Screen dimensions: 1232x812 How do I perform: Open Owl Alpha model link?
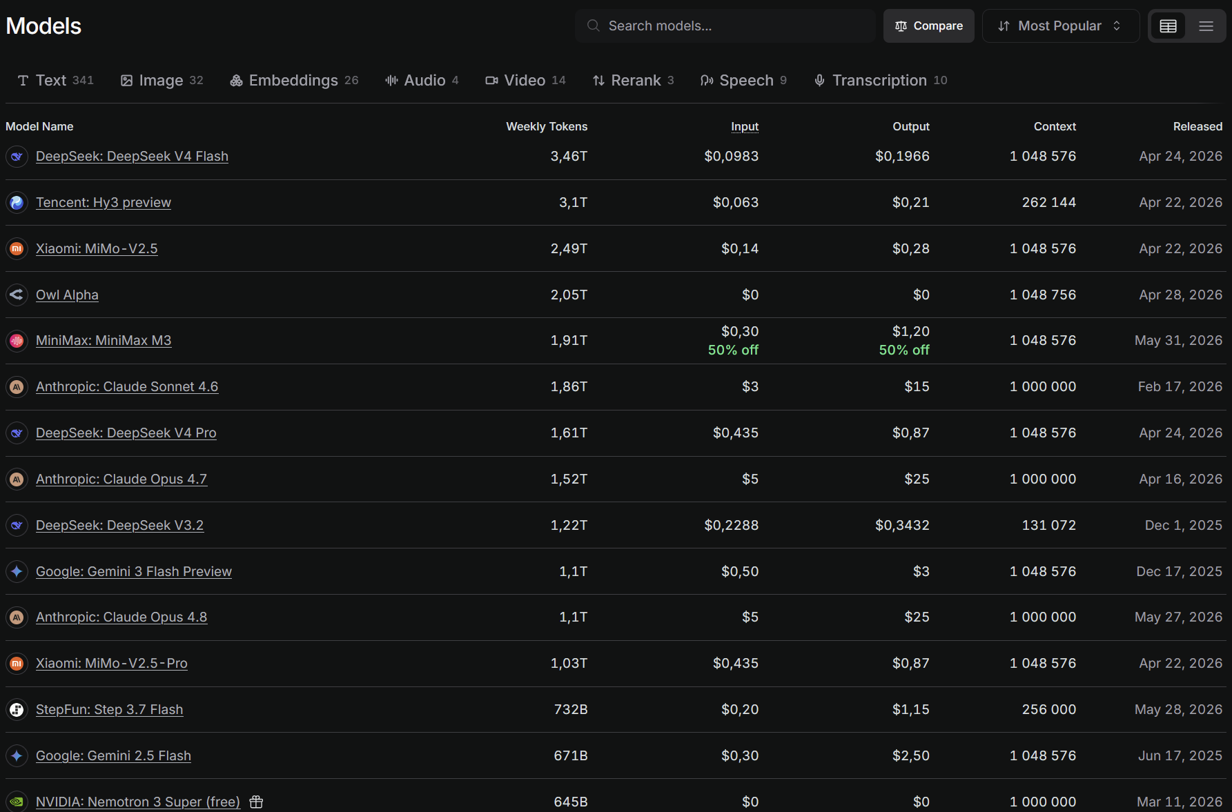pos(67,295)
